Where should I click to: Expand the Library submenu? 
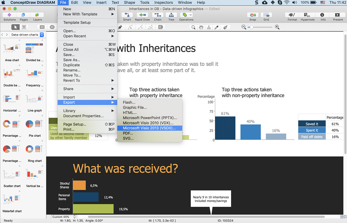pyautogui.click(x=87, y=111)
